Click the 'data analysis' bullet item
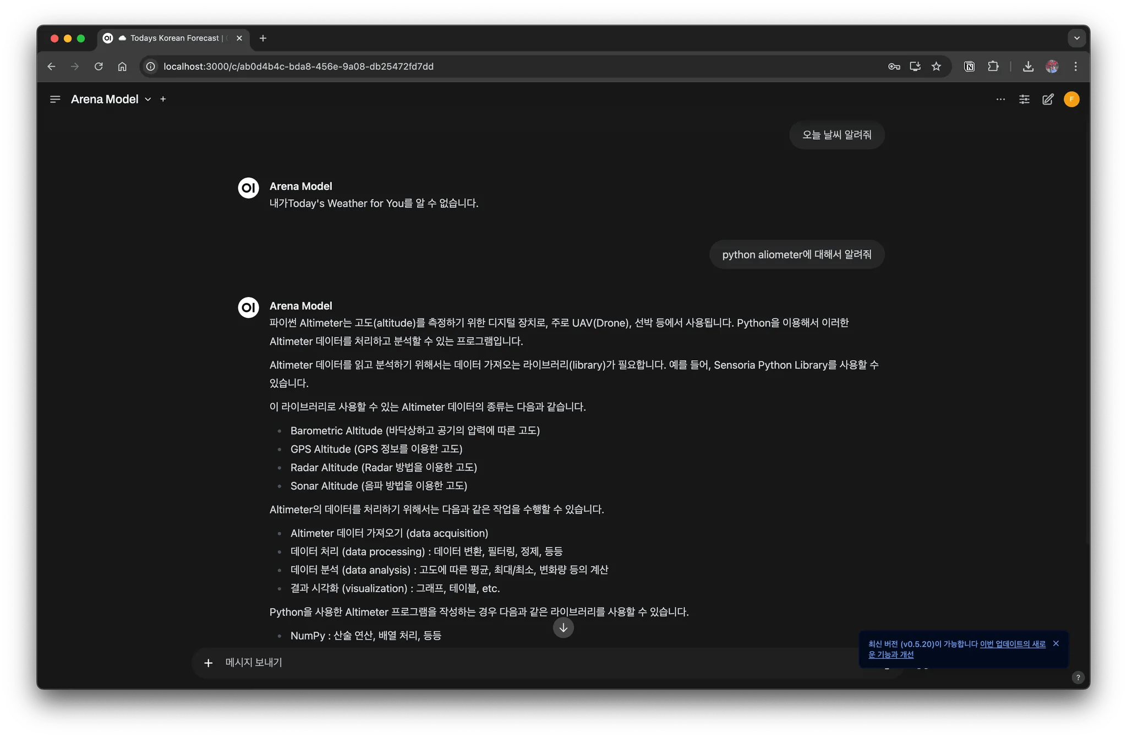1127x738 pixels. tap(449, 570)
